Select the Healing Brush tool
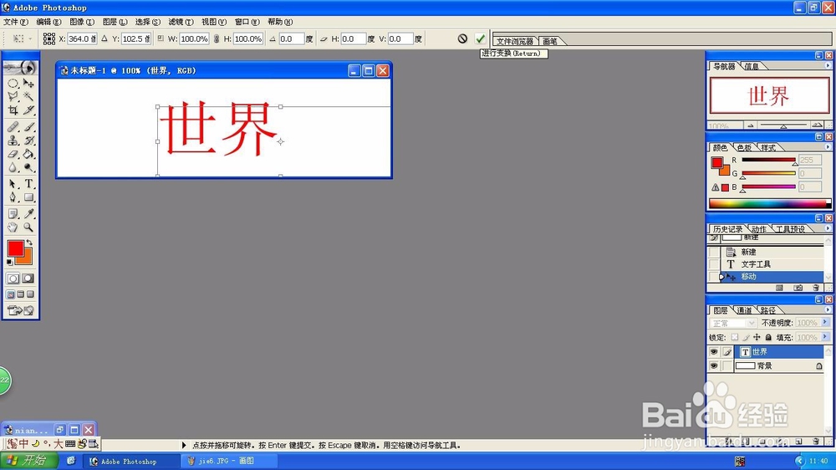 (x=13, y=127)
